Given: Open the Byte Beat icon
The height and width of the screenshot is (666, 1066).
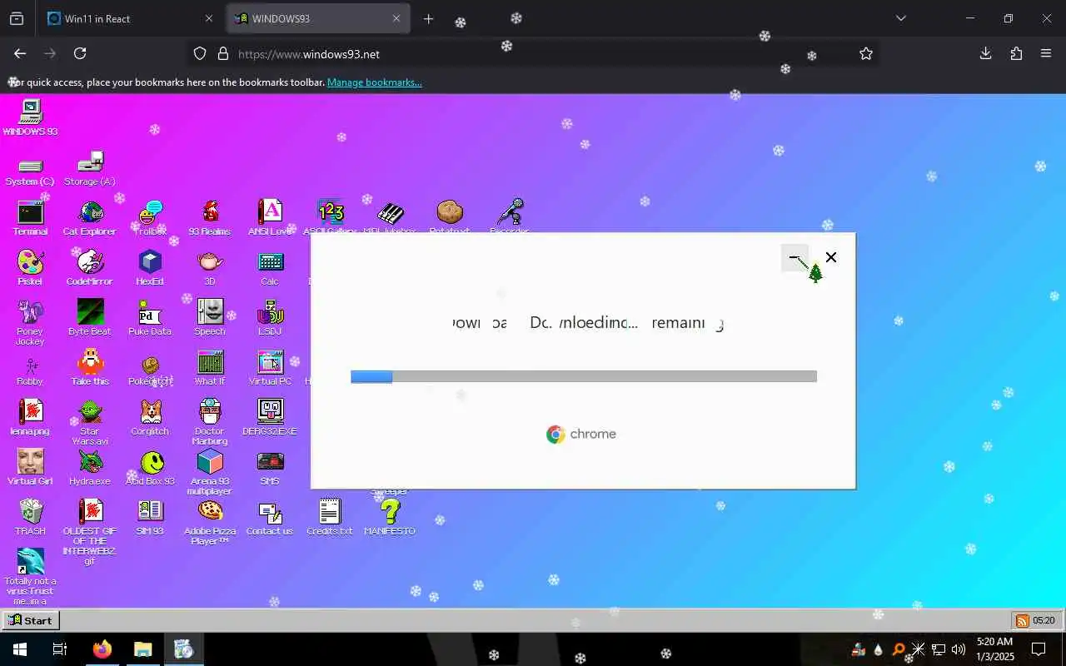Looking at the screenshot, I should coord(90,319).
